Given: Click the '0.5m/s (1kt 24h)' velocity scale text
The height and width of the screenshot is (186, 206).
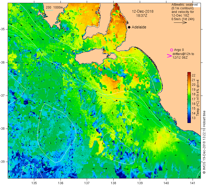Looking at the screenshot, I should click(x=183, y=19).
